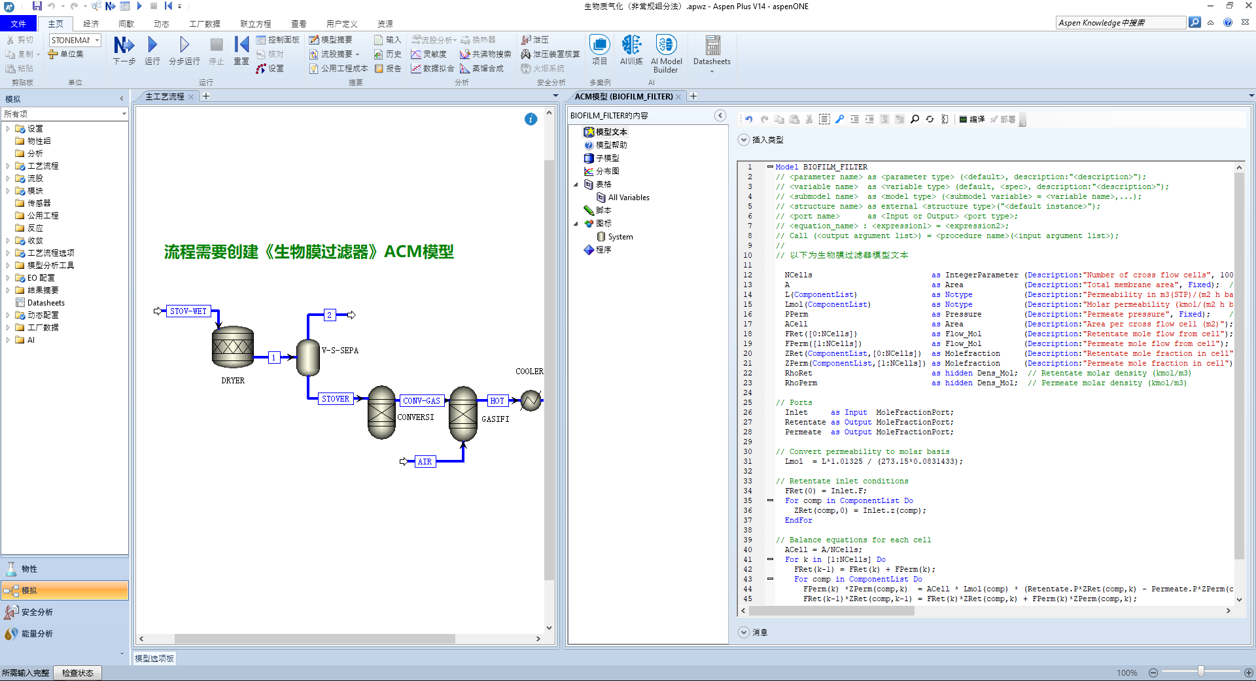Open 泄压装置核算 rating tool
1256x681 pixels.
click(x=550, y=54)
